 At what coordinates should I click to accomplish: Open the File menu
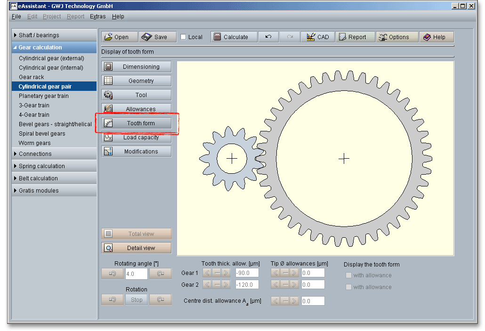click(16, 16)
